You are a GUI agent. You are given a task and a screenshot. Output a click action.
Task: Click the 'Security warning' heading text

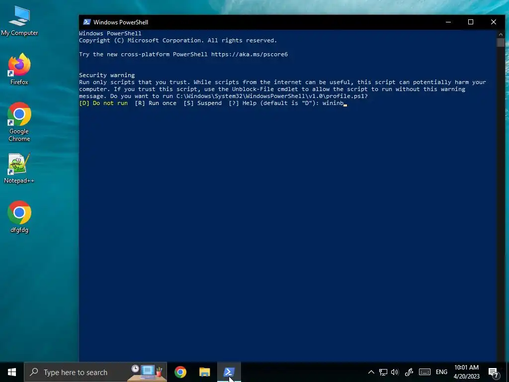point(107,75)
